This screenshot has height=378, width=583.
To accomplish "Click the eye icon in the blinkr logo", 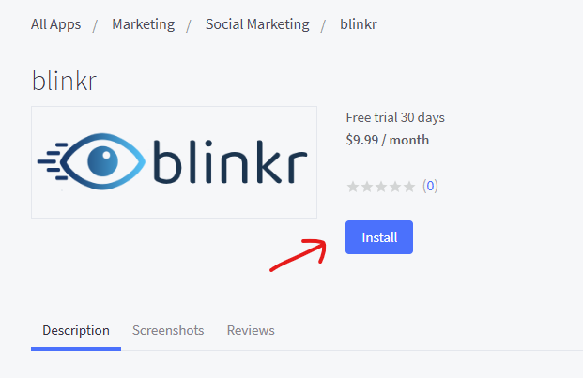I will (102, 161).
